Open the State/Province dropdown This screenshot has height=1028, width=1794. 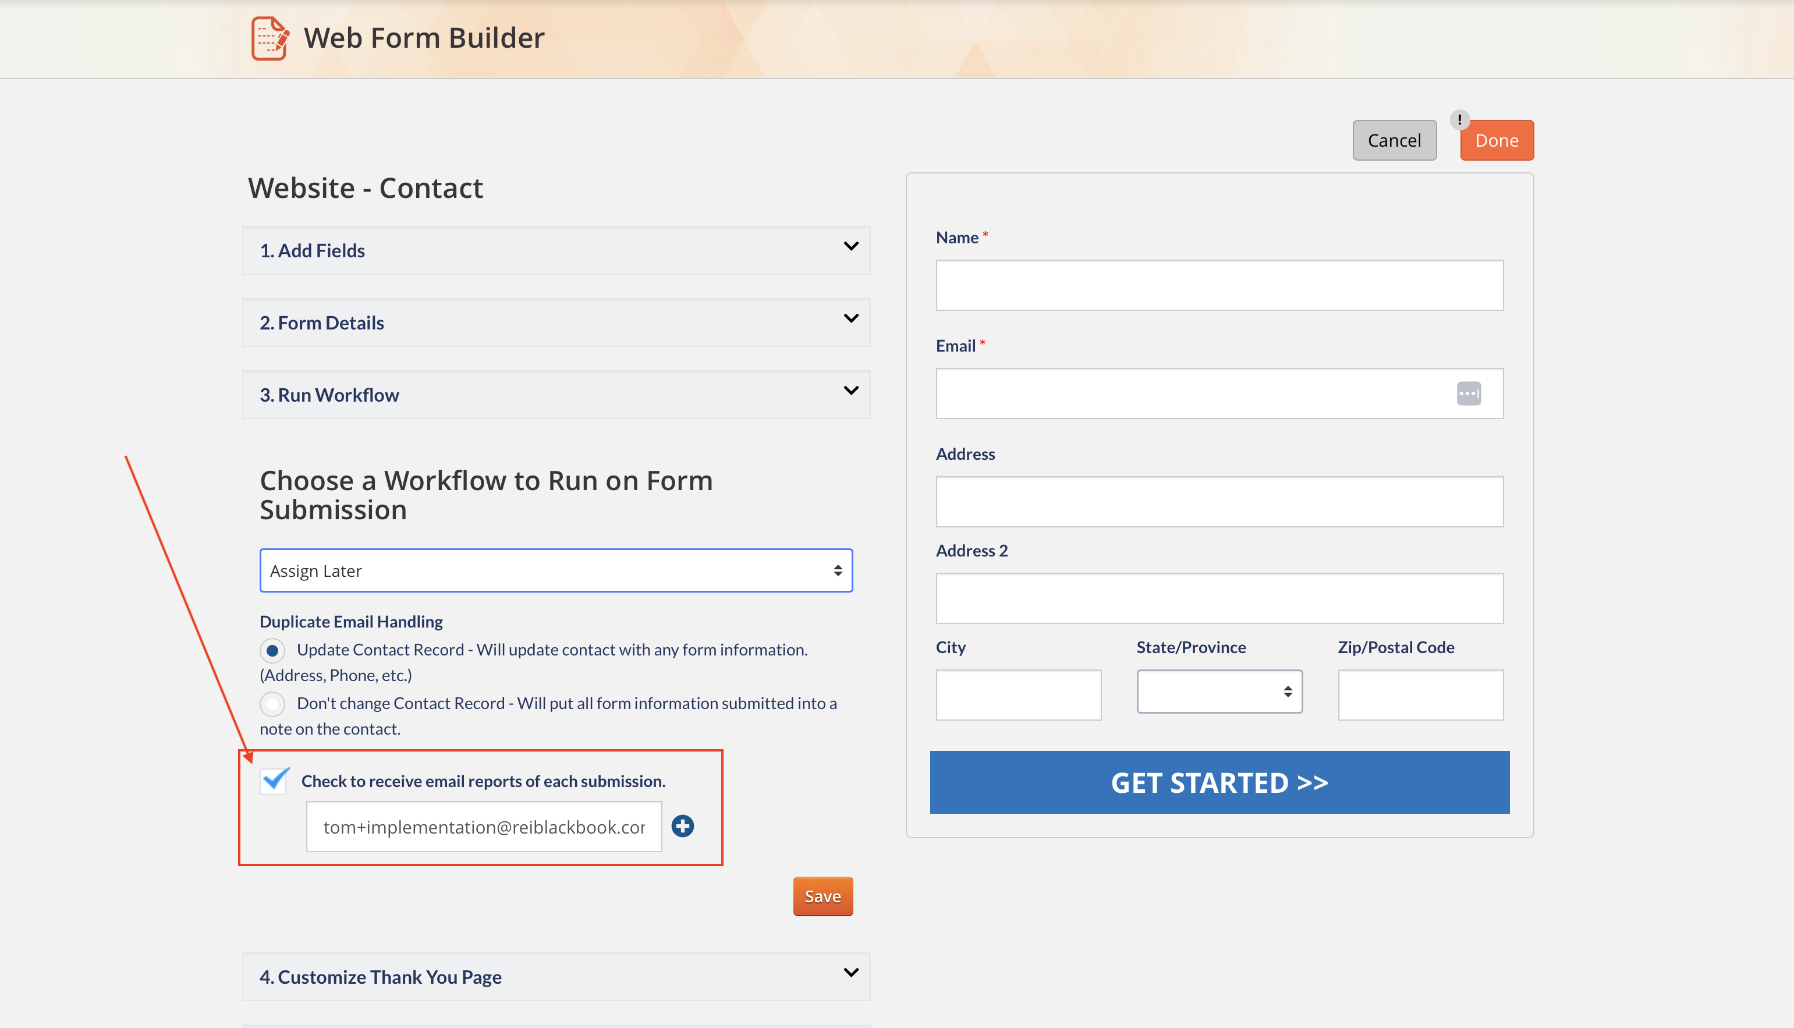[x=1219, y=691]
